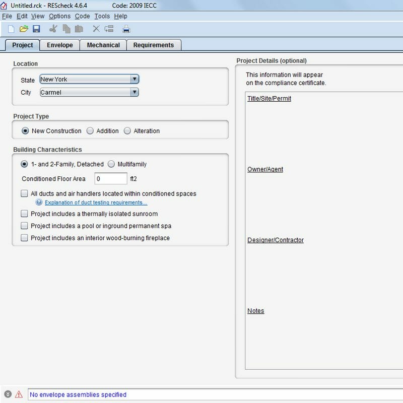Open the Code menu

82,16
